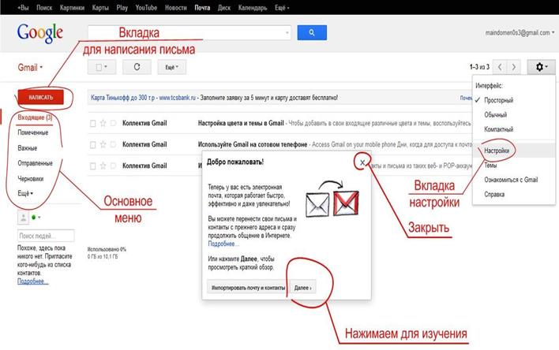Expand the Gmail product dropdown
This screenshot has height=350, width=559.
30,67
